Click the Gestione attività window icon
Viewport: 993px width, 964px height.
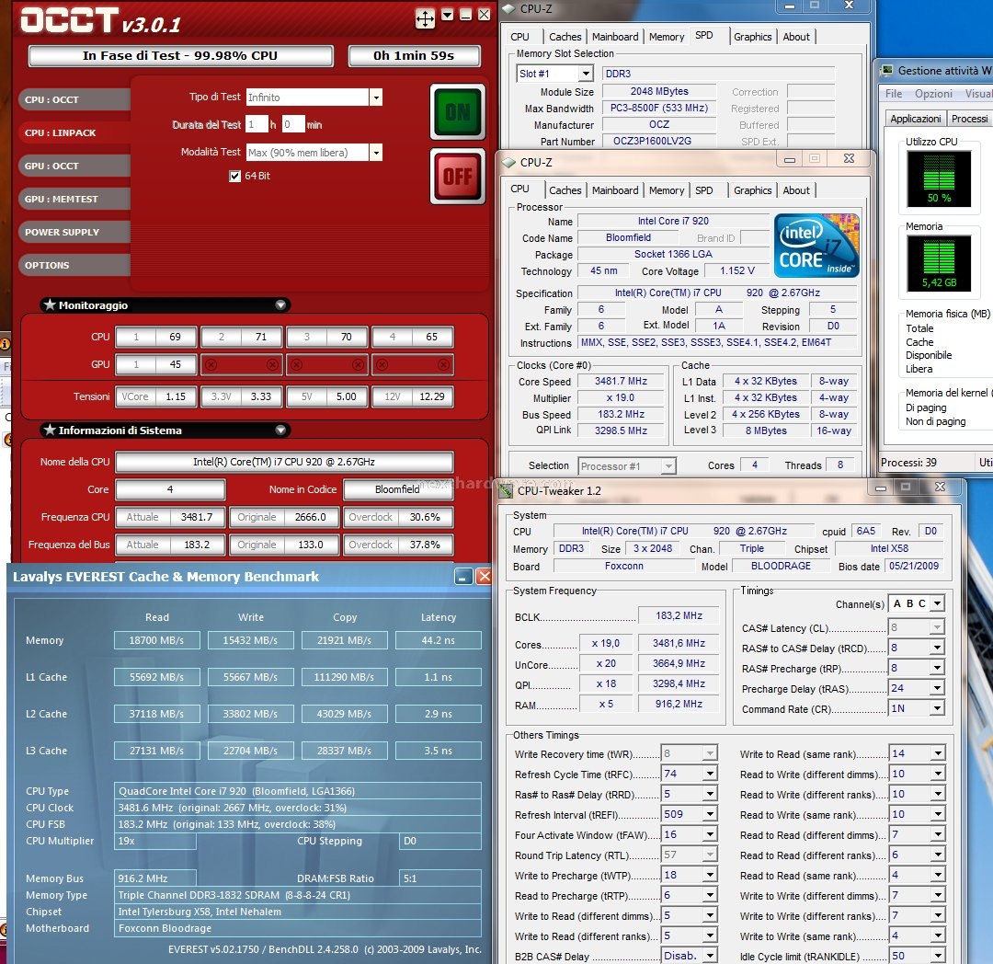[887, 70]
